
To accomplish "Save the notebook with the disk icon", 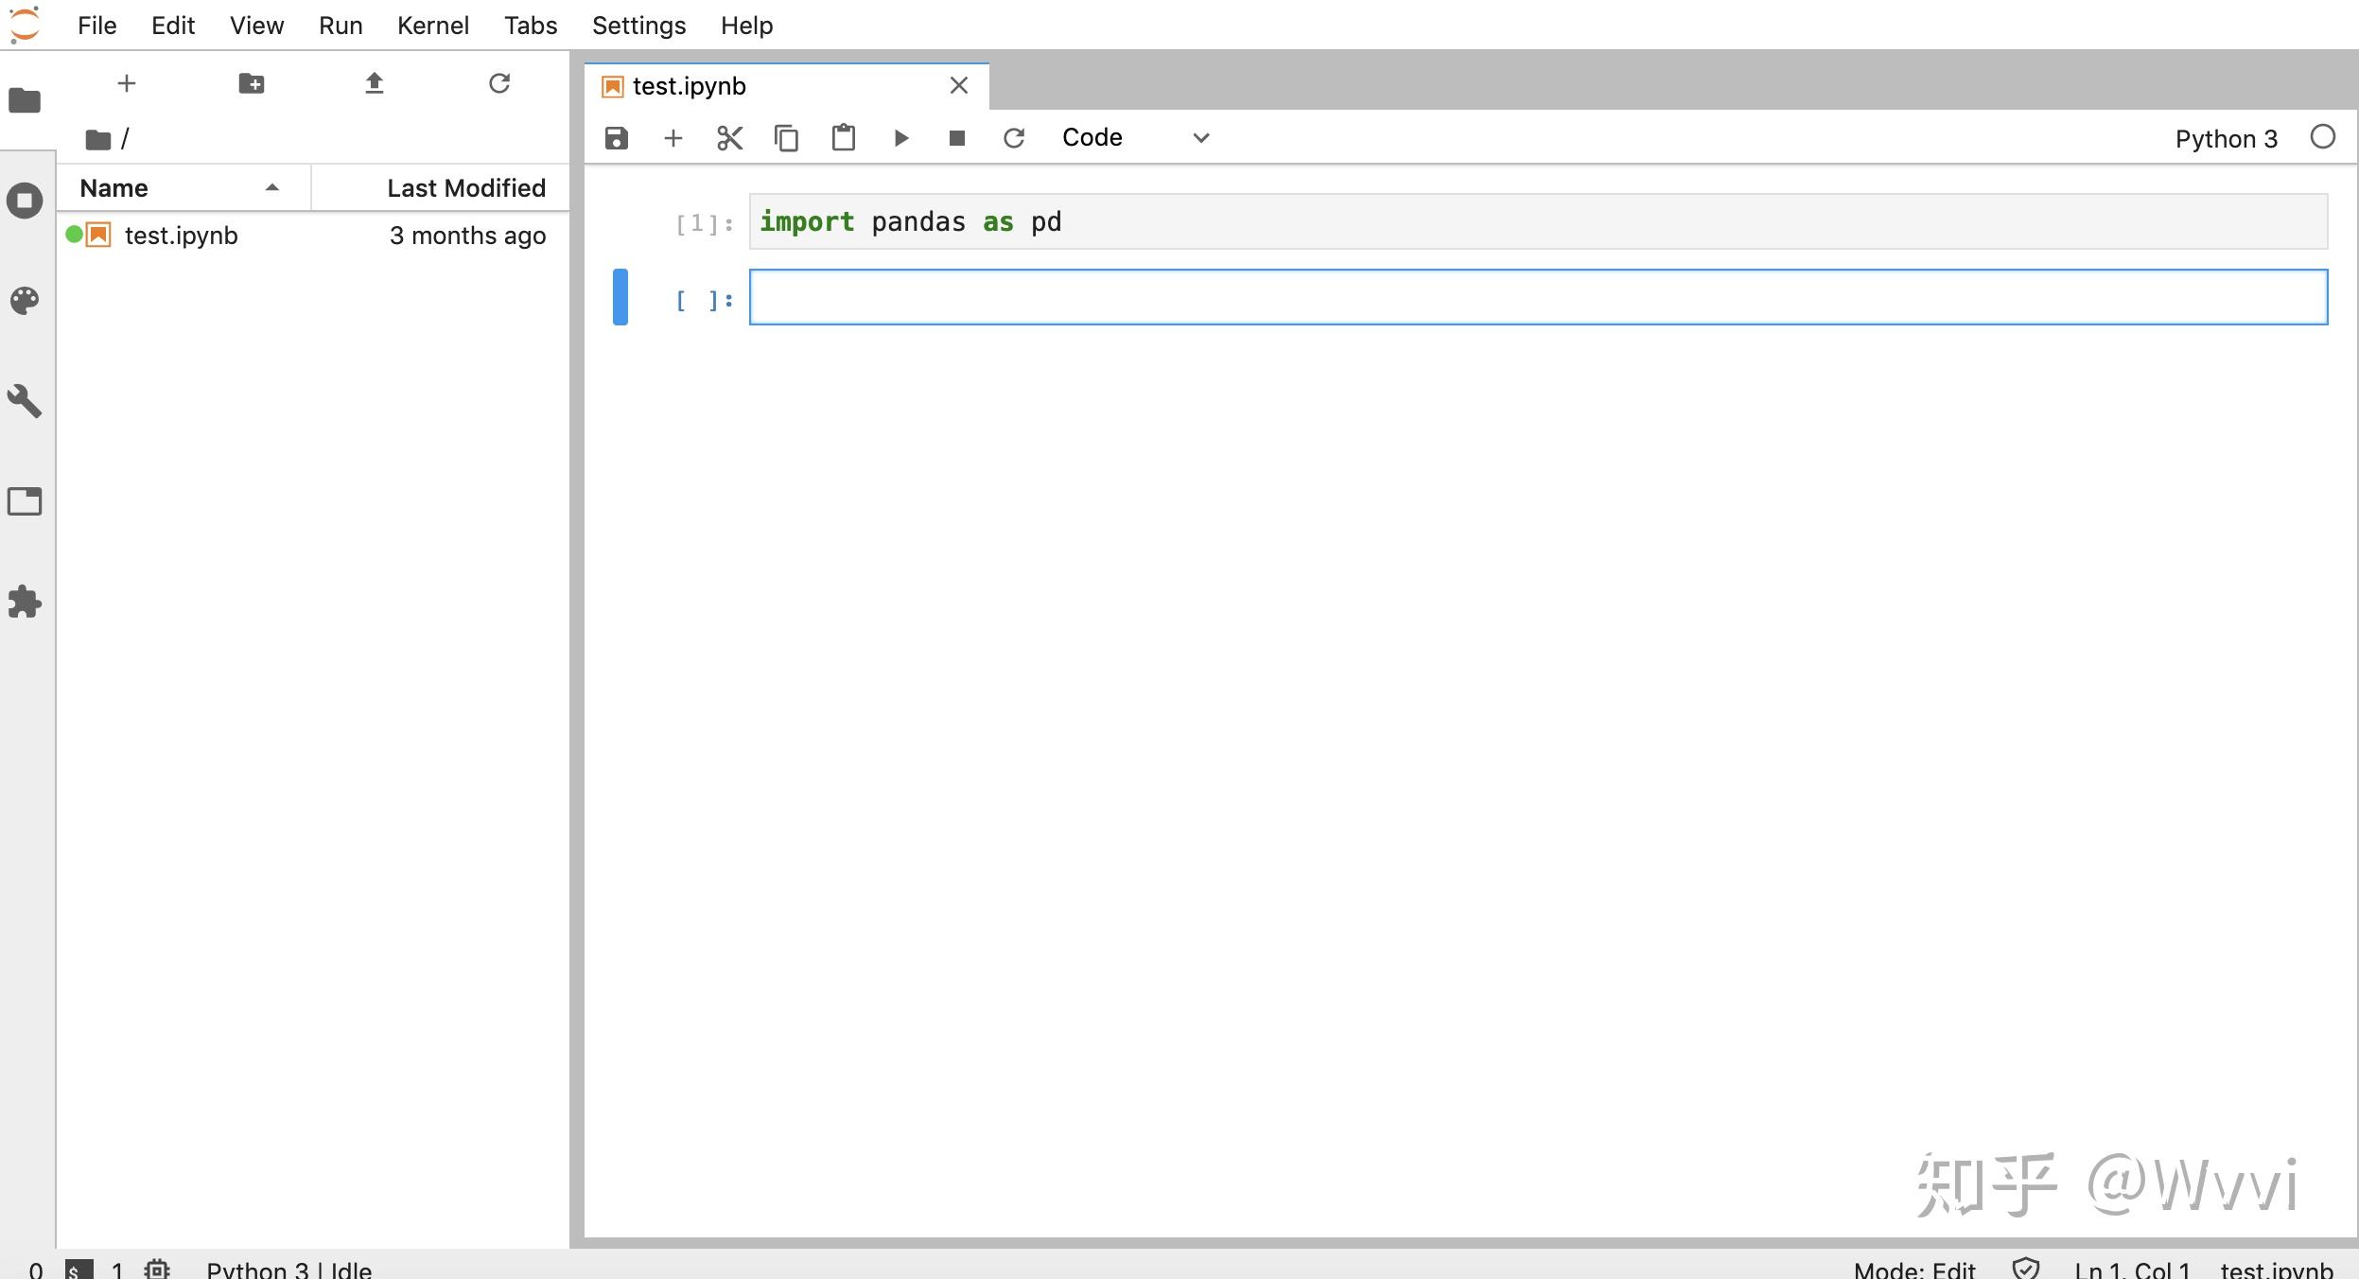I will pyautogui.click(x=616, y=138).
